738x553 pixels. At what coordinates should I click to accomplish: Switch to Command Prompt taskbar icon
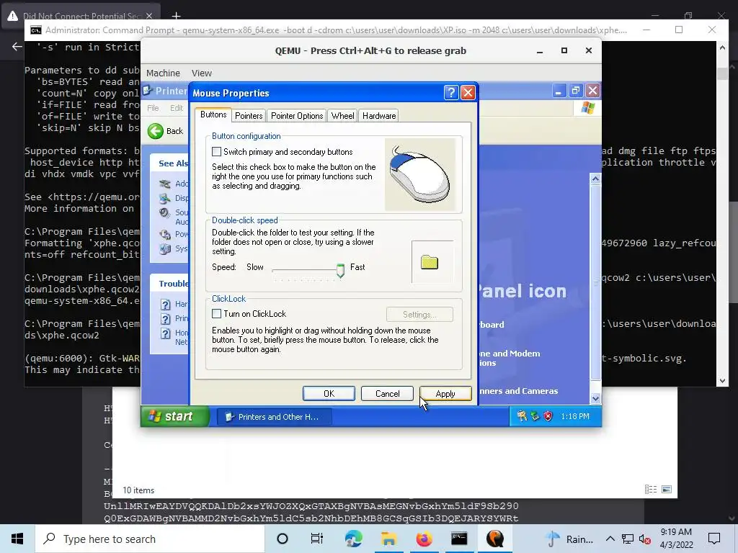[459, 539]
